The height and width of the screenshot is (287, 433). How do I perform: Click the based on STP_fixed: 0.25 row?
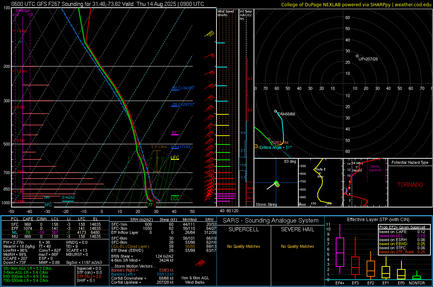point(402,252)
